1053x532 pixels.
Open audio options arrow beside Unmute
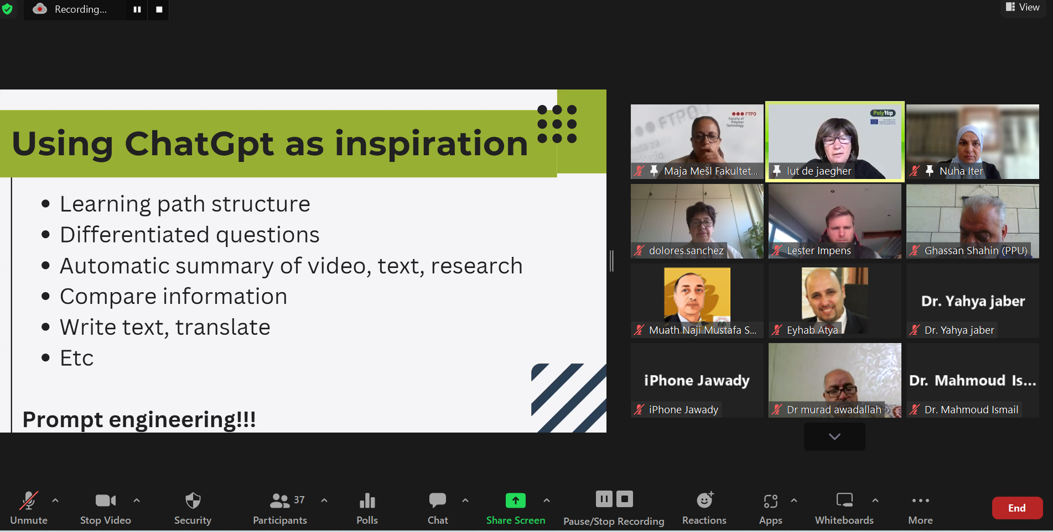coord(55,501)
